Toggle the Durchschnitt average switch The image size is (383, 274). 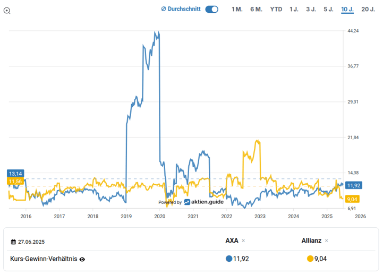[211, 9]
